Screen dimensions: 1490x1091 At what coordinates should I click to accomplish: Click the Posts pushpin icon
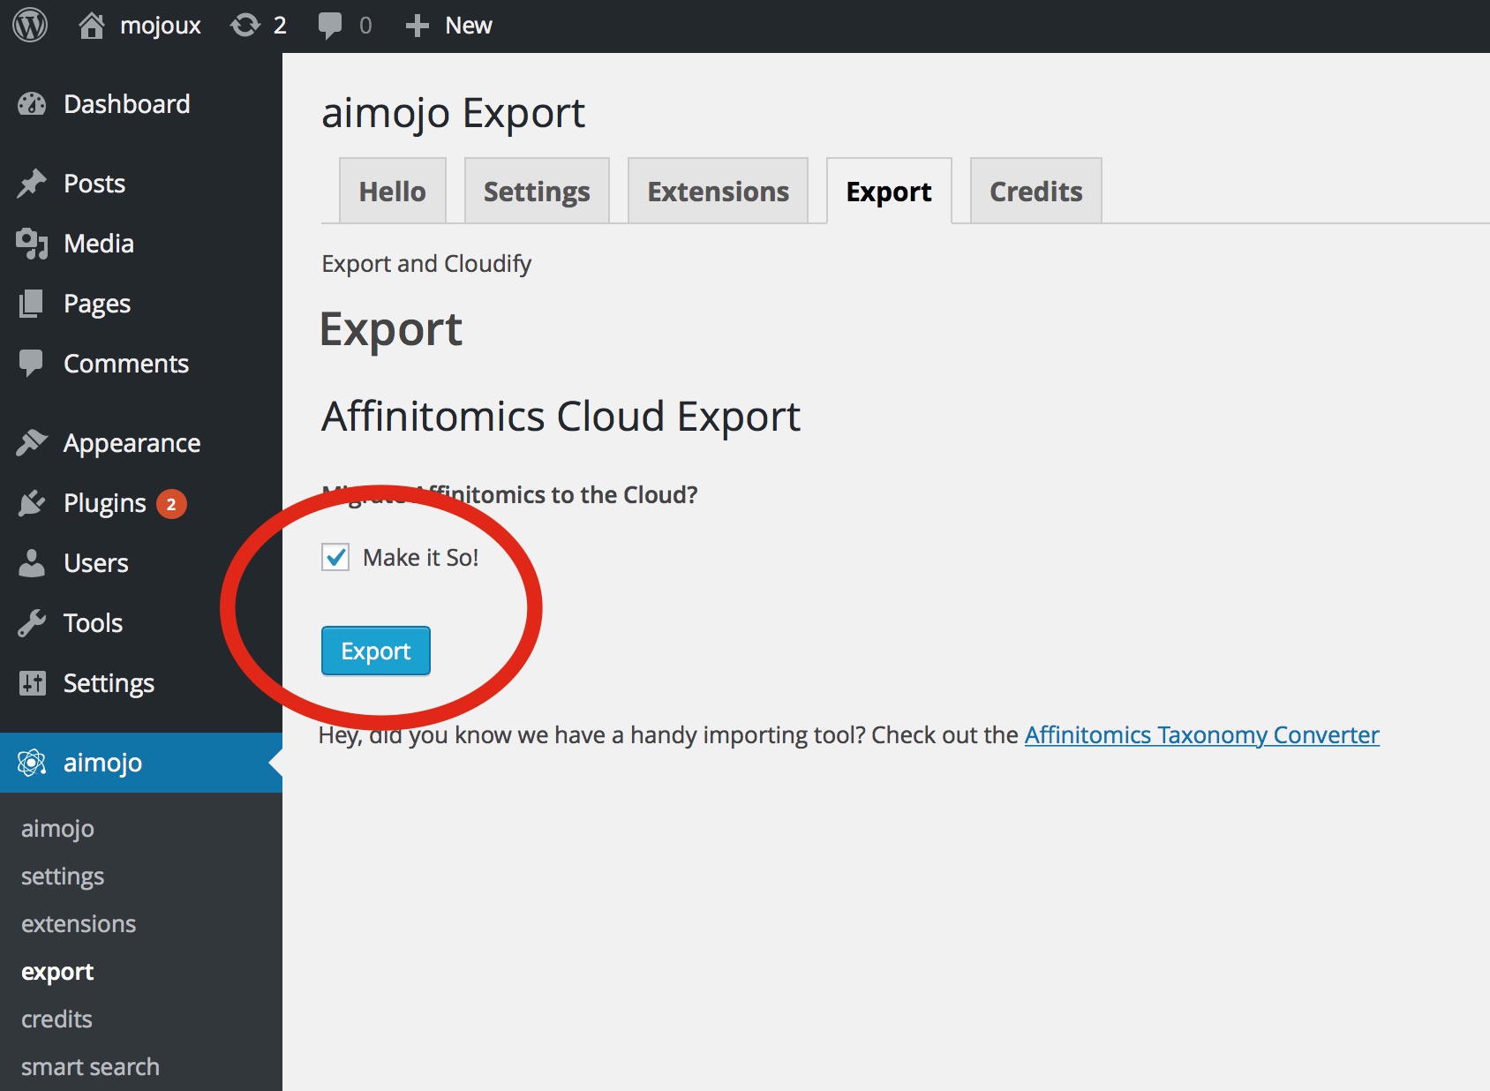coord(32,184)
